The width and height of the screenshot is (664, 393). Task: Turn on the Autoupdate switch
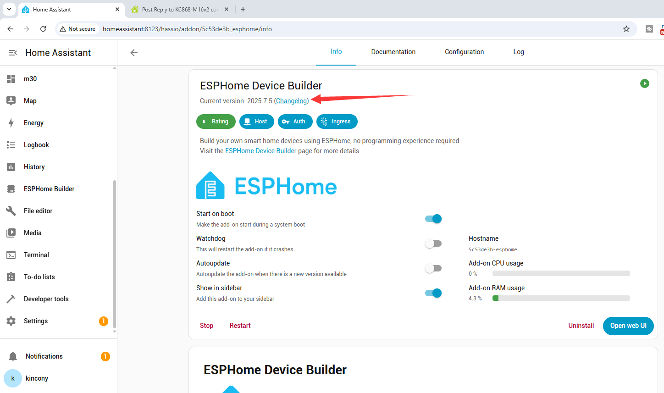[433, 268]
